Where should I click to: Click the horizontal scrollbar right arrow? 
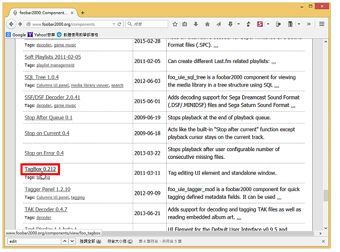321,234
